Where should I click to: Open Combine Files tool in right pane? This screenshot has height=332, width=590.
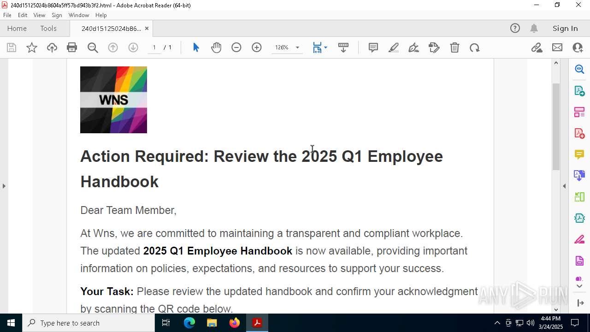(579, 176)
